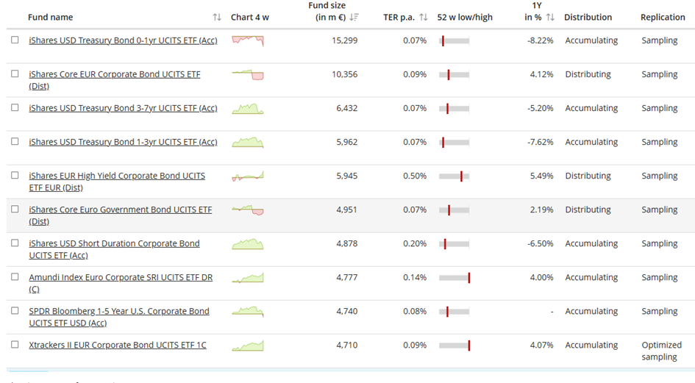This screenshot has height=383, width=695.
Task: Open 4-week chart for iShares USD Treasury 0-1yr
Action: [248, 40]
